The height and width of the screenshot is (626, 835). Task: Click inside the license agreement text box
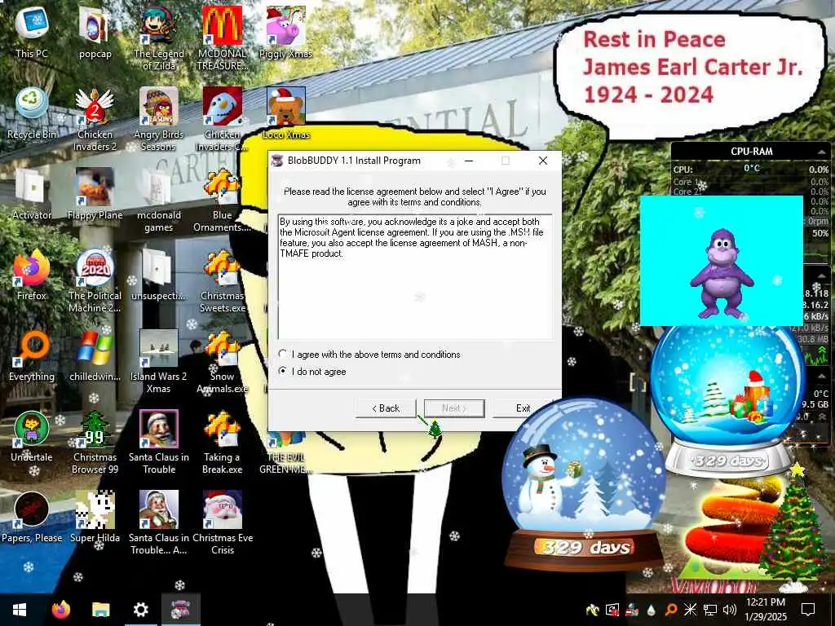pos(415,277)
